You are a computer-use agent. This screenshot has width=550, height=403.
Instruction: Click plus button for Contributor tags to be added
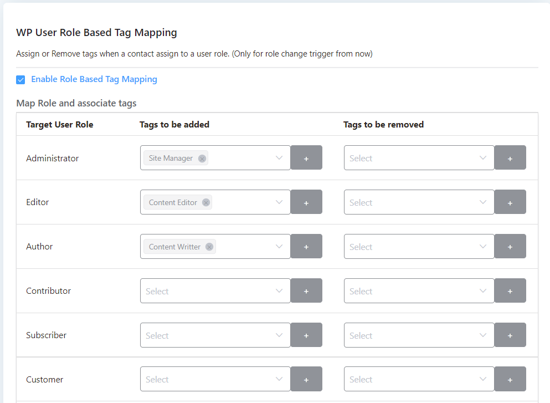(x=306, y=291)
